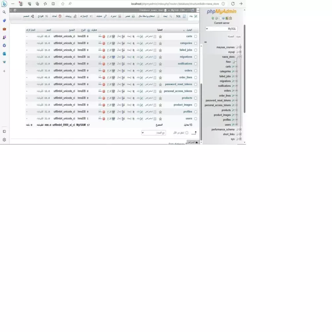The height and width of the screenshot is (332, 332).
Task: Click the rows column help icon in header
Action: [x=89, y=30]
